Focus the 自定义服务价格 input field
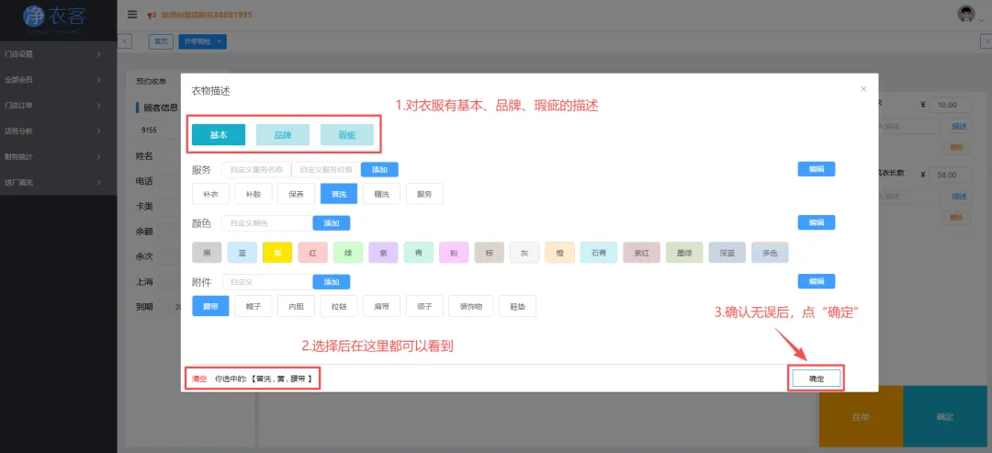The width and height of the screenshot is (992, 453). tap(326, 170)
